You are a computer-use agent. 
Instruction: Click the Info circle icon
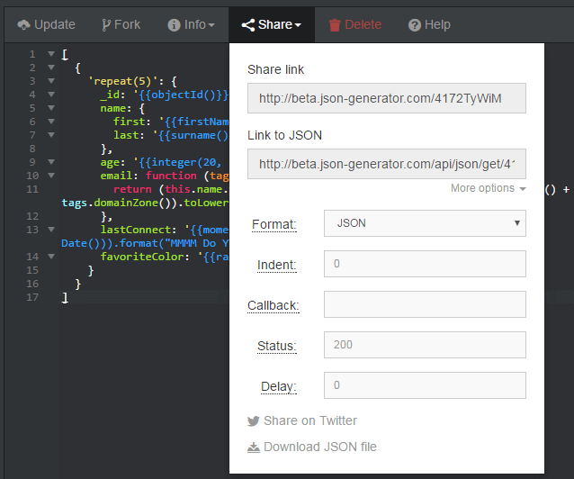pyautogui.click(x=174, y=25)
